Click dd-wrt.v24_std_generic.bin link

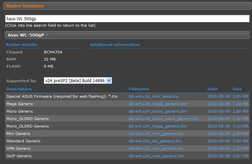tap(155, 141)
